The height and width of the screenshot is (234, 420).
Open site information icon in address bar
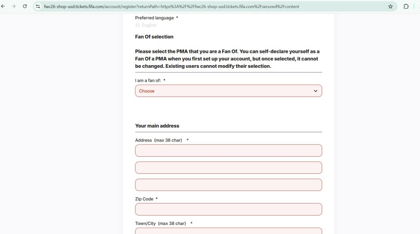39,7
